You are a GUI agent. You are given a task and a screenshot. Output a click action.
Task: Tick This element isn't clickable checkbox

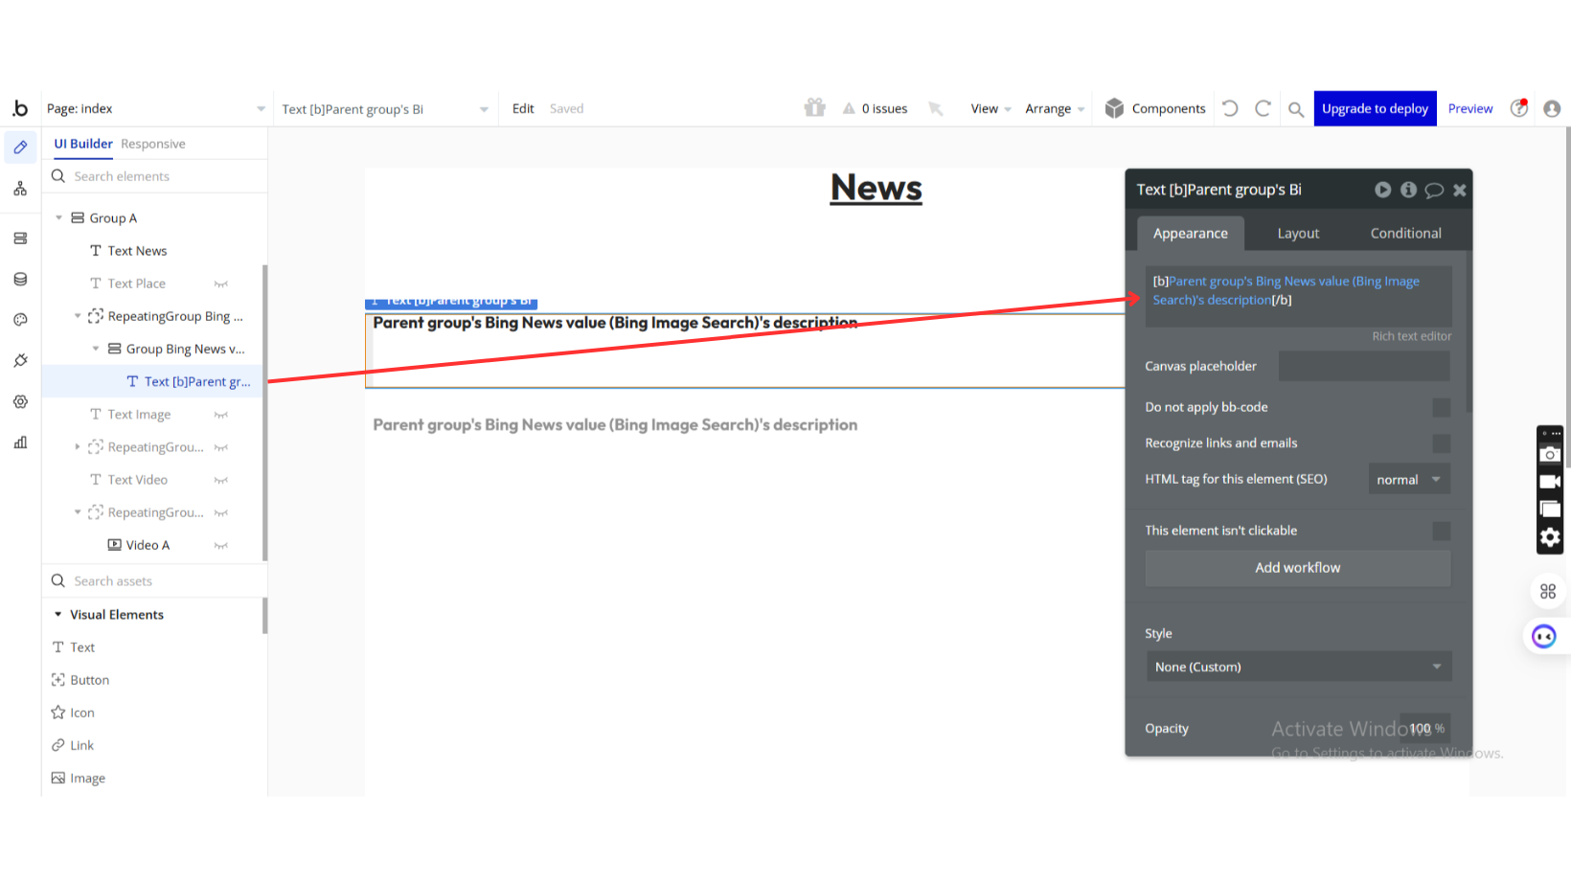[1441, 531]
